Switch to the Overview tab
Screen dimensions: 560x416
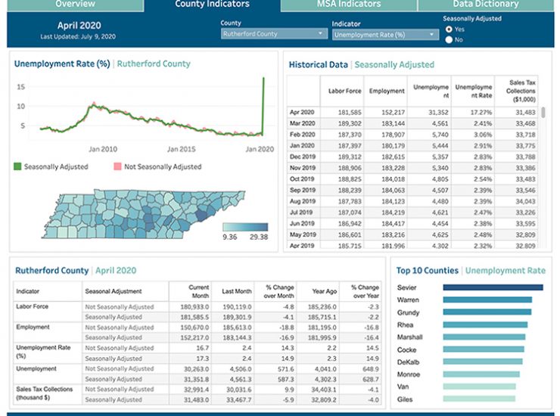point(74,5)
